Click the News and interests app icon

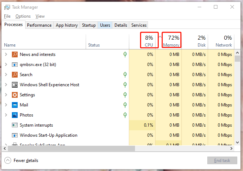tap(15, 54)
